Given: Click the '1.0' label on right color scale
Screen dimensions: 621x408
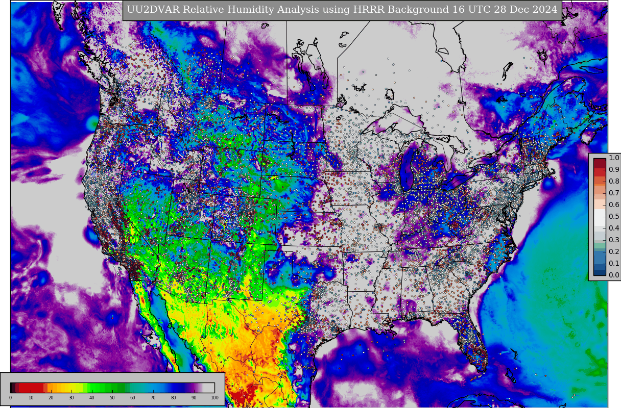Looking at the screenshot, I should click(x=614, y=158).
